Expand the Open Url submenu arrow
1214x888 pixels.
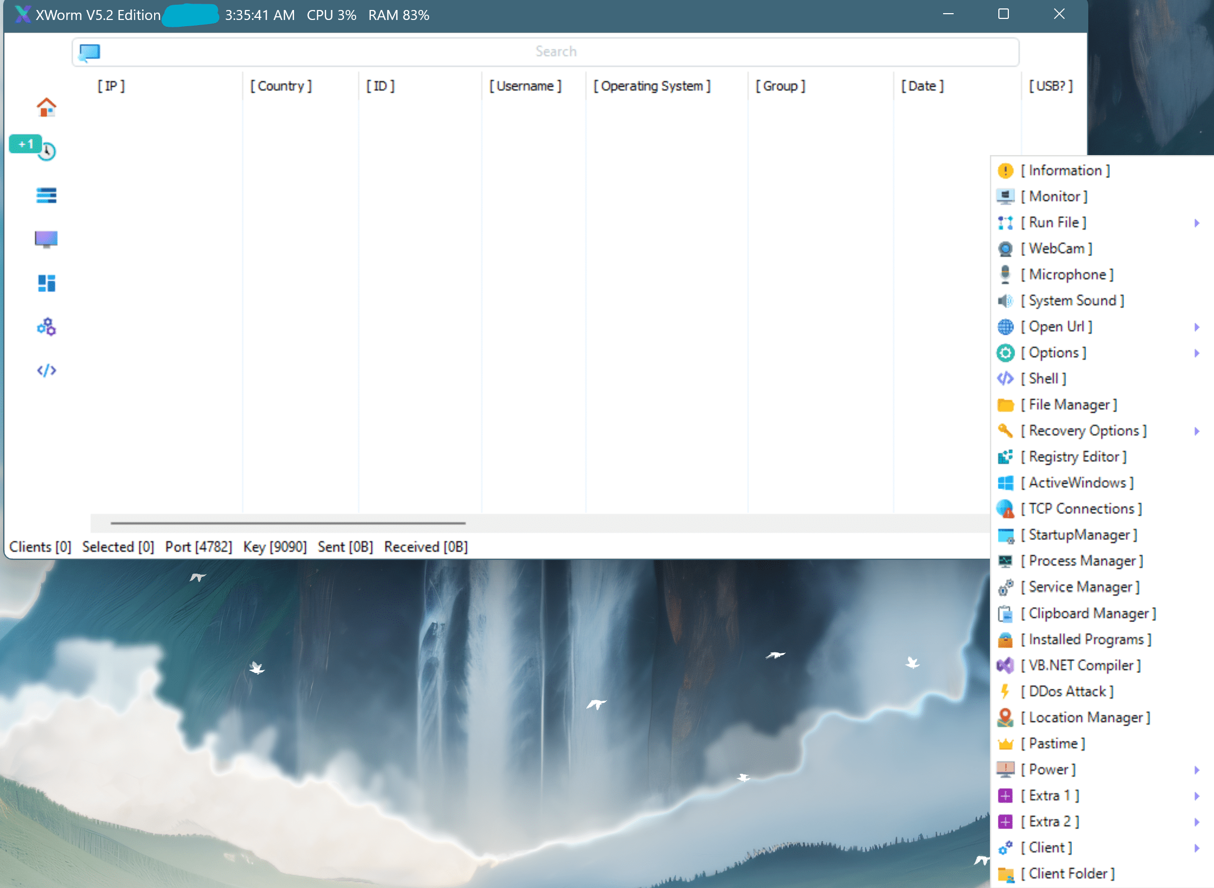[1197, 328]
